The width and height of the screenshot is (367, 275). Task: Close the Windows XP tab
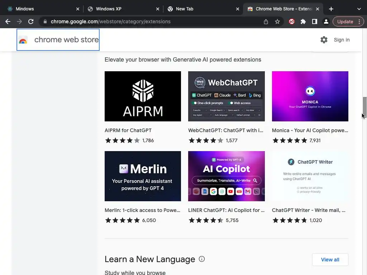click(x=158, y=9)
